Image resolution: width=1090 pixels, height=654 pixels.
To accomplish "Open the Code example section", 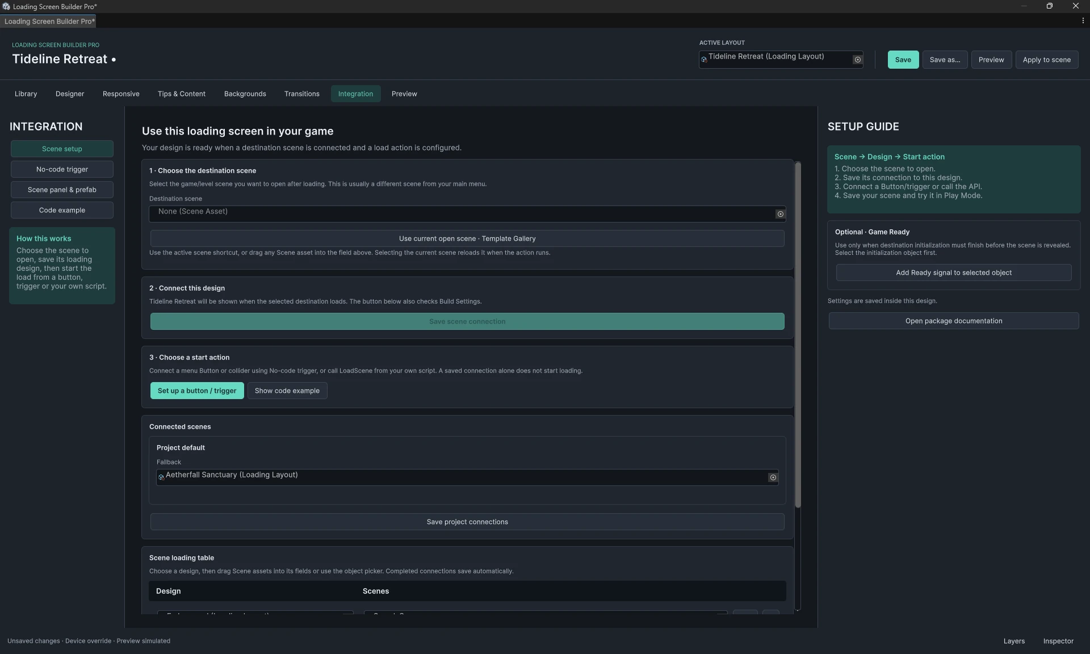I will 62,210.
